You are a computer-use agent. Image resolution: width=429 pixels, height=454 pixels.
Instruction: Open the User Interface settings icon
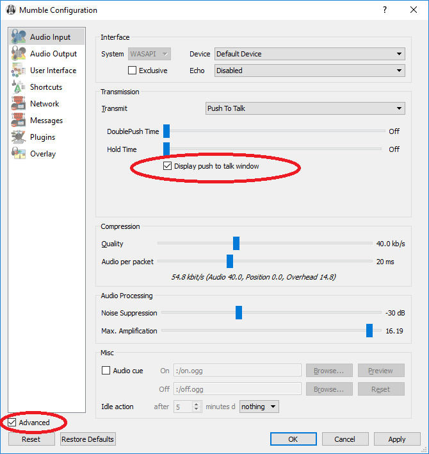pyautogui.click(x=19, y=71)
